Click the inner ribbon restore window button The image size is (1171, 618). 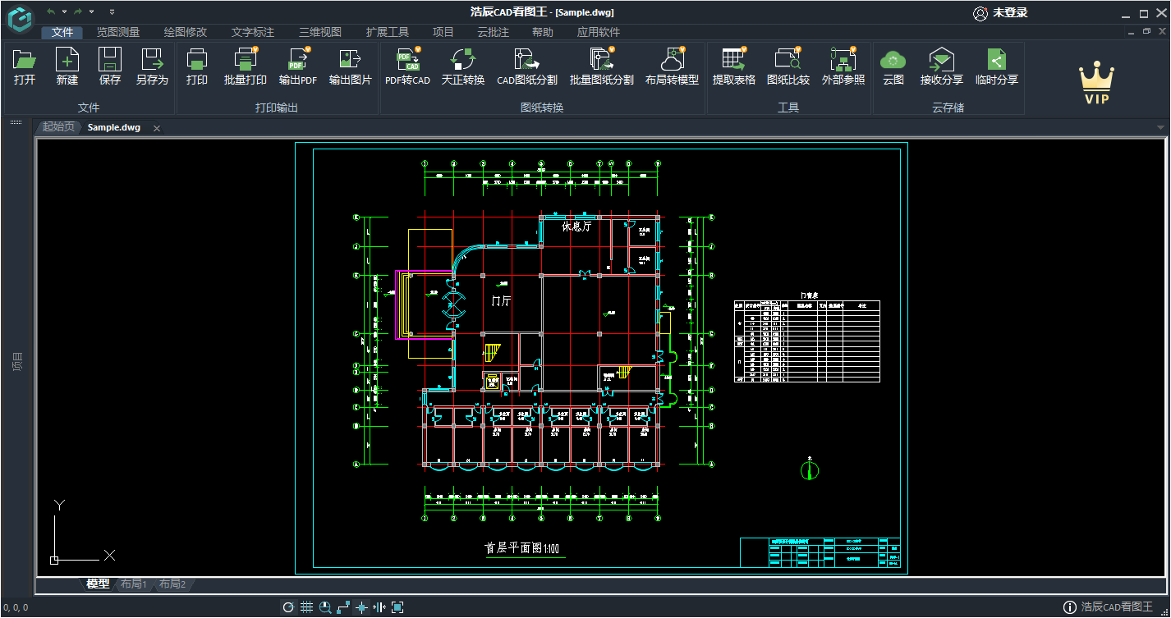[x=1147, y=31]
